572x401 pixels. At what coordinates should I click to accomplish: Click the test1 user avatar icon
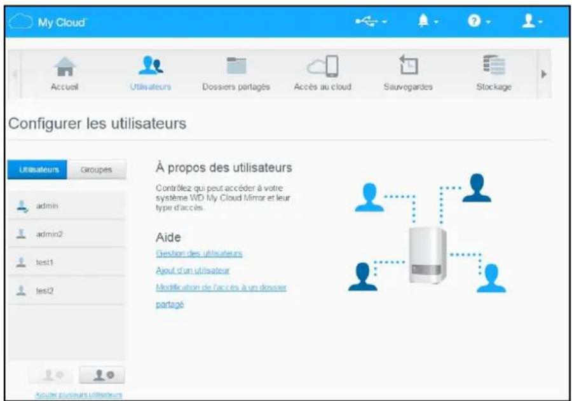click(22, 262)
